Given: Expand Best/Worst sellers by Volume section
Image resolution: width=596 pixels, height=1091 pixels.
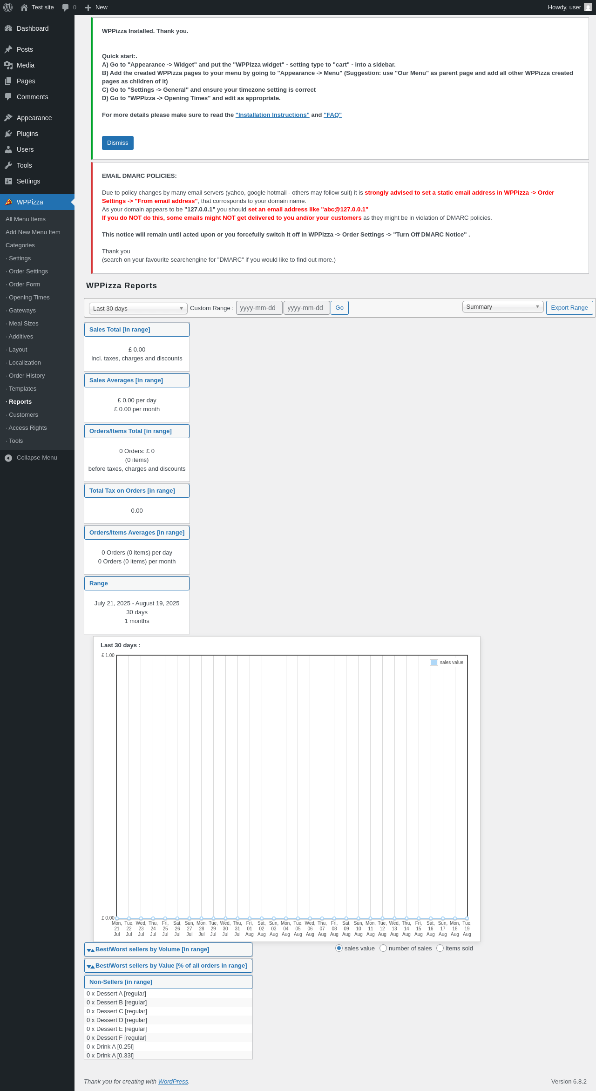Looking at the screenshot, I should (x=168, y=949).
